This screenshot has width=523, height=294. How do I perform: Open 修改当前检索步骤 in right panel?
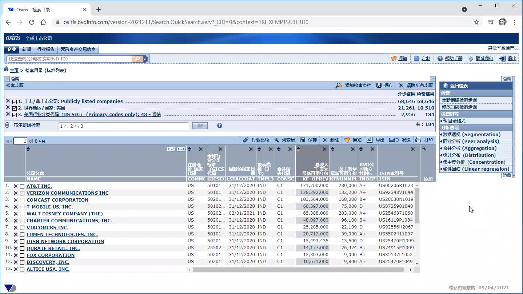click(459, 107)
